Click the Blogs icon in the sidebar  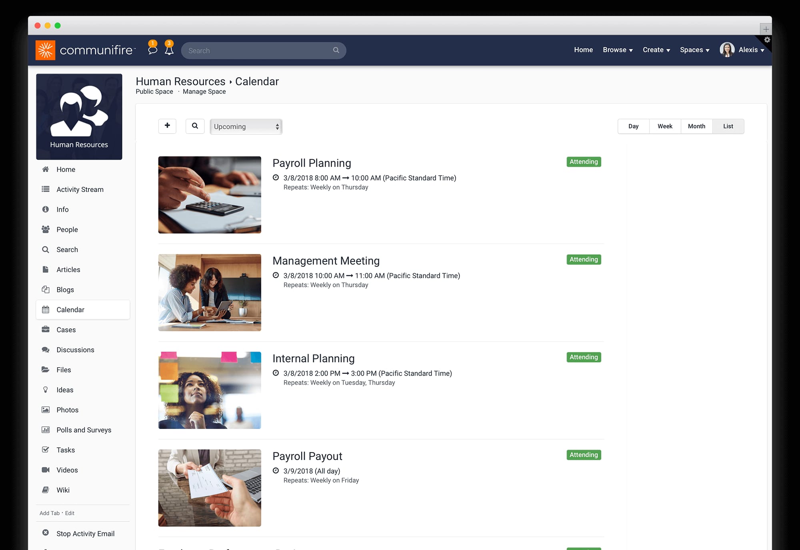point(46,289)
